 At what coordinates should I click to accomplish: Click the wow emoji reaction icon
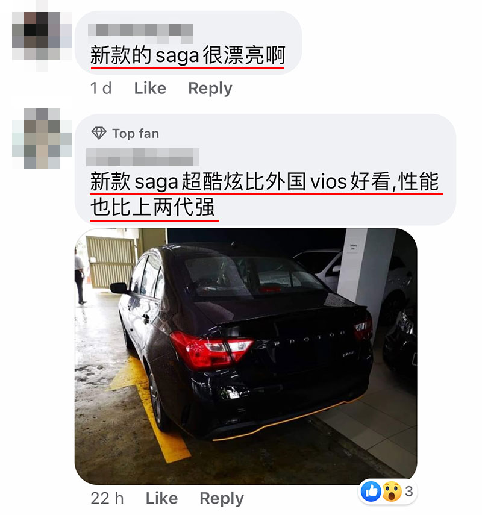coord(392,492)
